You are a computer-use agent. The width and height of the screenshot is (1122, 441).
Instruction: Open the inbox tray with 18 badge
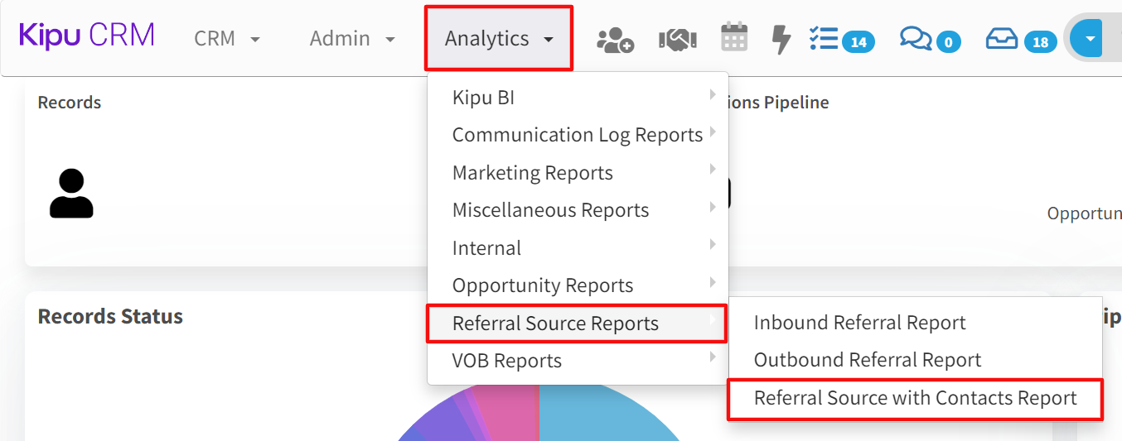tap(1019, 39)
